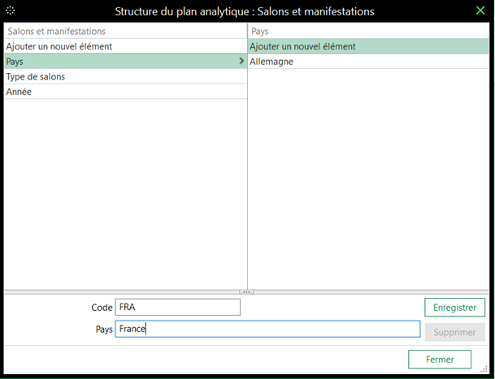Focus the Code field containing FRA
The image size is (495, 379).
click(178, 308)
